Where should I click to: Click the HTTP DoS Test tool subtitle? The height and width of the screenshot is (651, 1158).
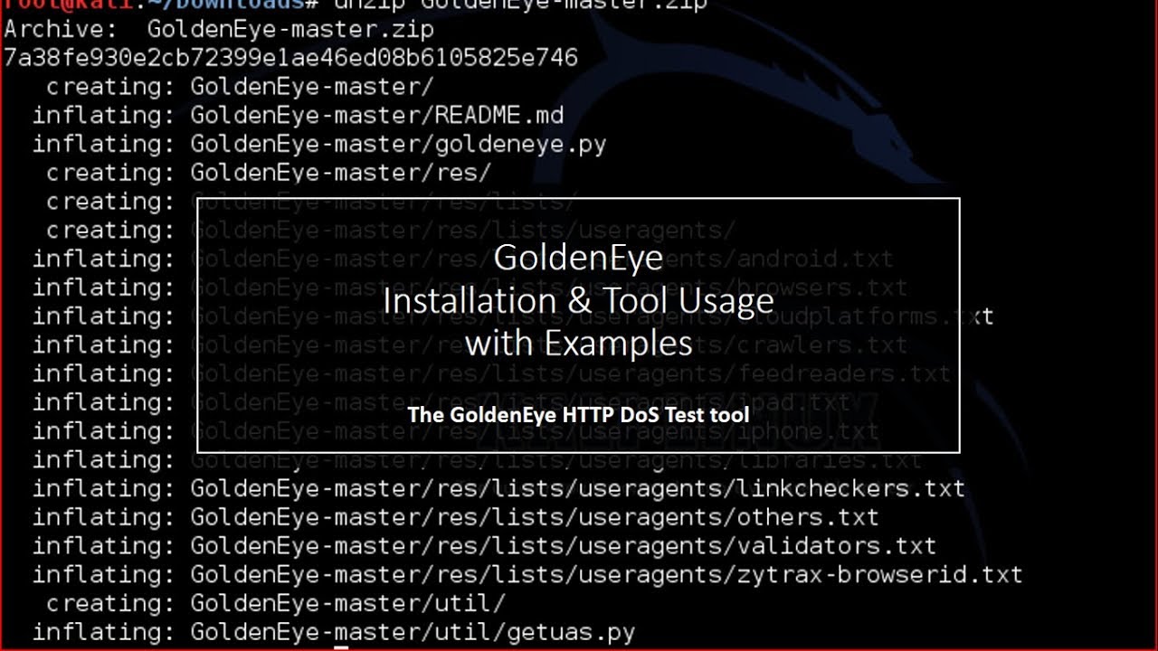579,414
